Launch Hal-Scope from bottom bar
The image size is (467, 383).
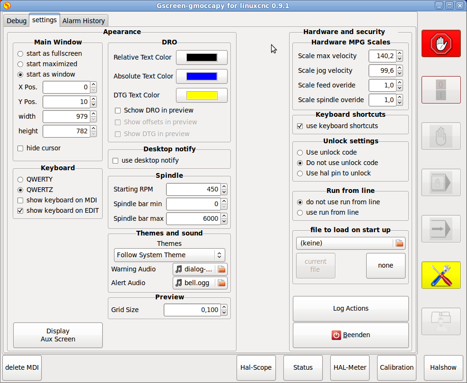point(256,368)
